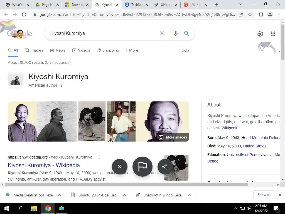The height and width of the screenshot is (214, 285).
Task: Open University of Pennsylvania link
Action: click(250, 155)
